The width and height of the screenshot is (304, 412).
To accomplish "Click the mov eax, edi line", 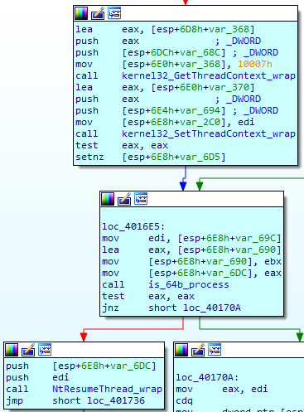I will coord(222,389).
